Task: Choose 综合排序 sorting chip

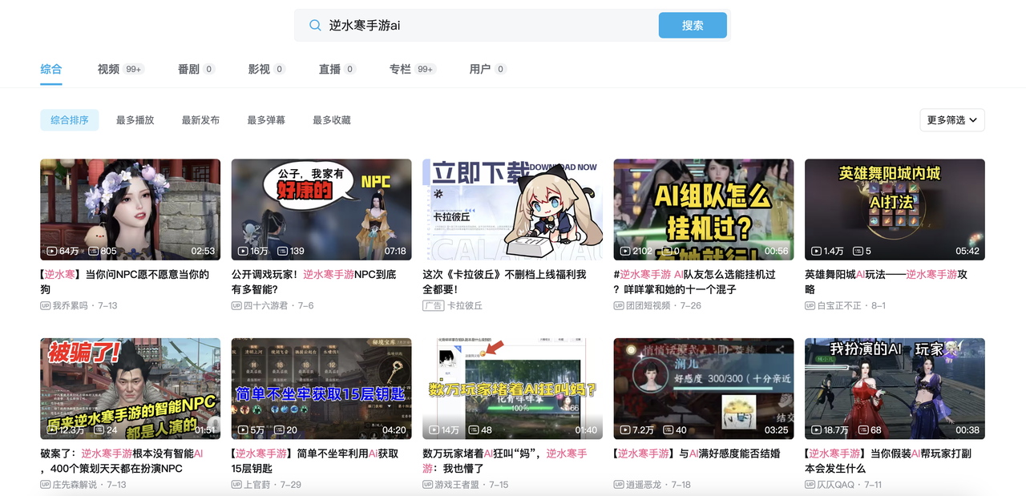Action: [70, 120]
